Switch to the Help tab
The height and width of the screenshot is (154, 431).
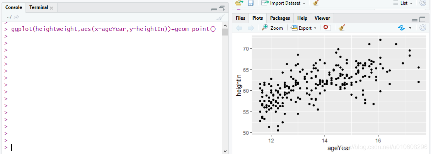pos(302,18)
